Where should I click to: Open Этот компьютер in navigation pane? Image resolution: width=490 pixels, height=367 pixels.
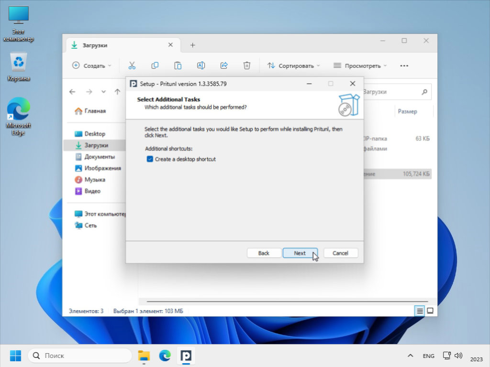tap(100, 214)
